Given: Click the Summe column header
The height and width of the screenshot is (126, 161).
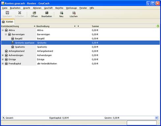Looking at the screenshot, I should point(95,26).
